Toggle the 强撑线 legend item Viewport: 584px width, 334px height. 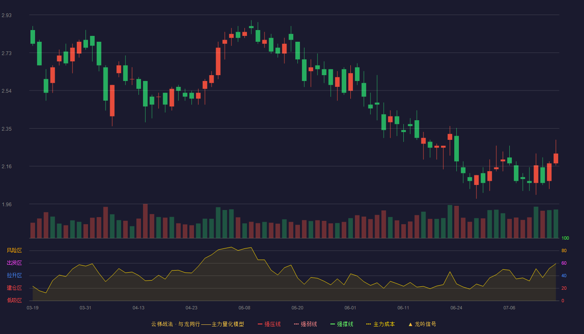pyautogui.click(x=342, y=324)
